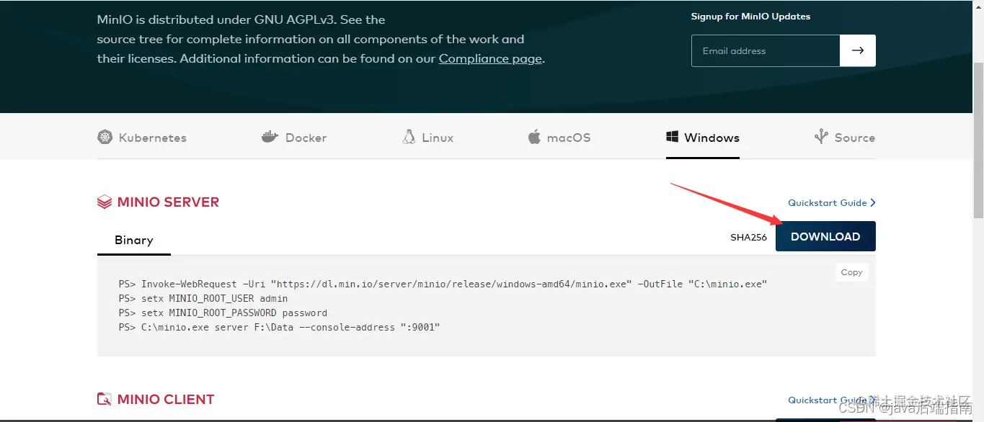Click the Signup for MinIO Updates label
984x422 pixels.
[x=750, y=17]
